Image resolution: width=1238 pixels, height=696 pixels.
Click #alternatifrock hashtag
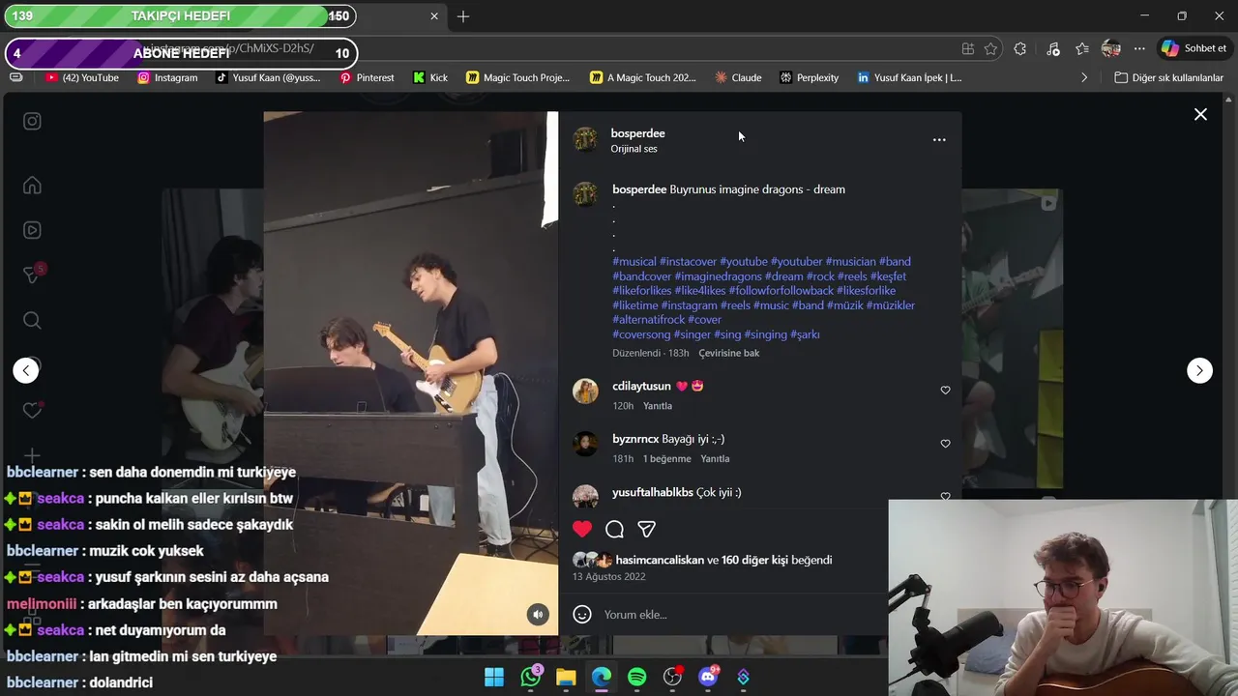coord(648,320)
